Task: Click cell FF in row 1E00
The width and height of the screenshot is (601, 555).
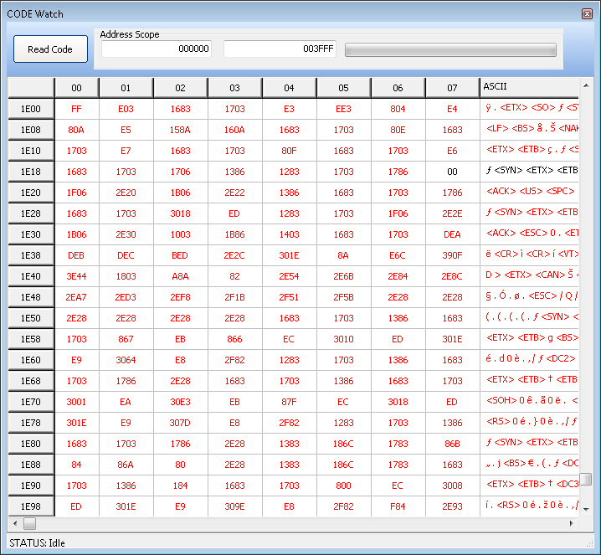Action: [77, 109]
